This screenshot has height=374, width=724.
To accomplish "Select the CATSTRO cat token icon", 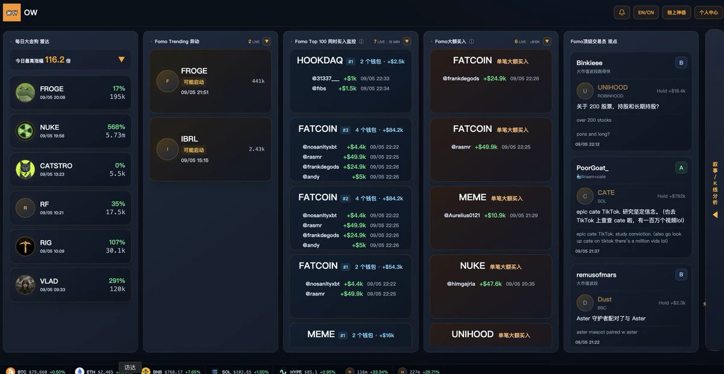I will [x=25, y=170].
